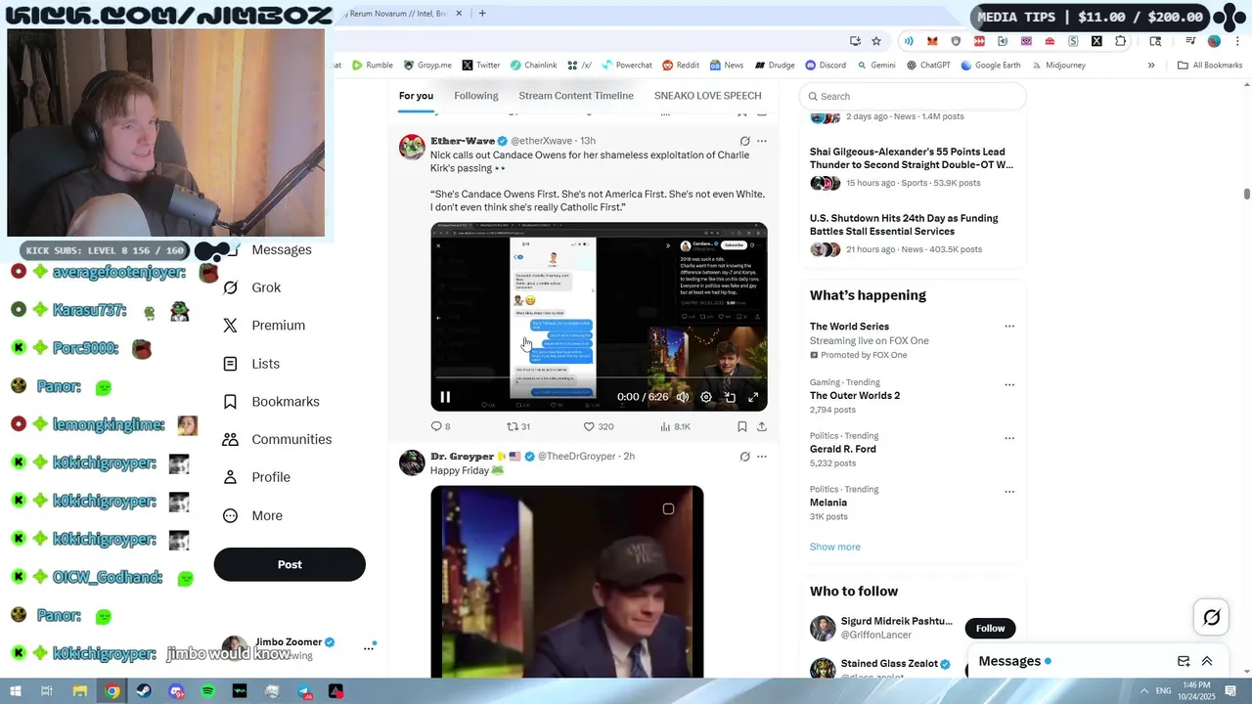Like the Ether-Wave post
This screenshot has height=704, width=1252.
point(598,426)
